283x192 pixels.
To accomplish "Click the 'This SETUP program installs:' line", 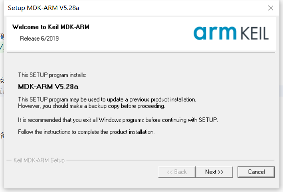I will [52, 75].
